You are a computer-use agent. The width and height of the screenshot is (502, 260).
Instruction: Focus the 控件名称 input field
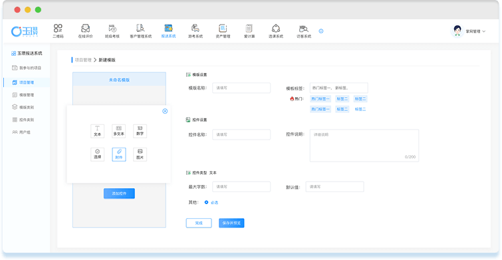tap(241, 134)
